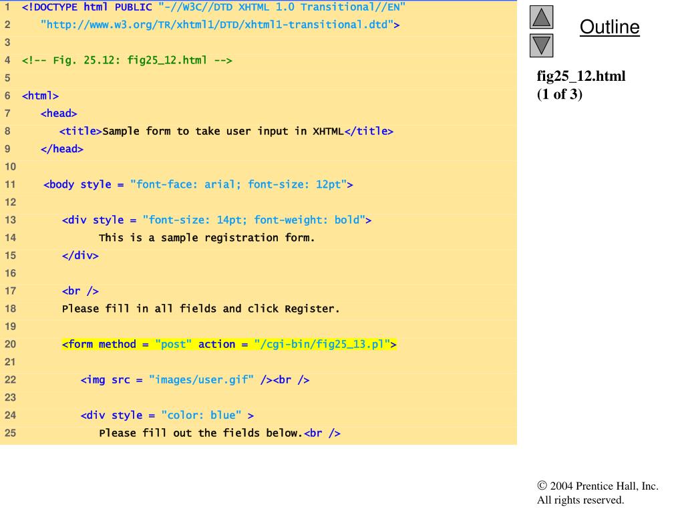Click the closing </div> tag on line 15
The width and height of the screenshot is (684, 513).
pyautogui.click(x=80, y=255)
